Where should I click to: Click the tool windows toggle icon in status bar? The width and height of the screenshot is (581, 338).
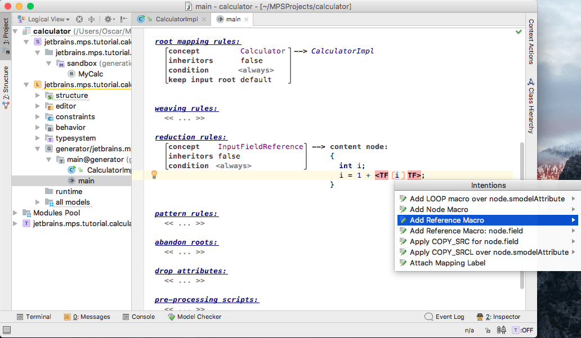6,330
